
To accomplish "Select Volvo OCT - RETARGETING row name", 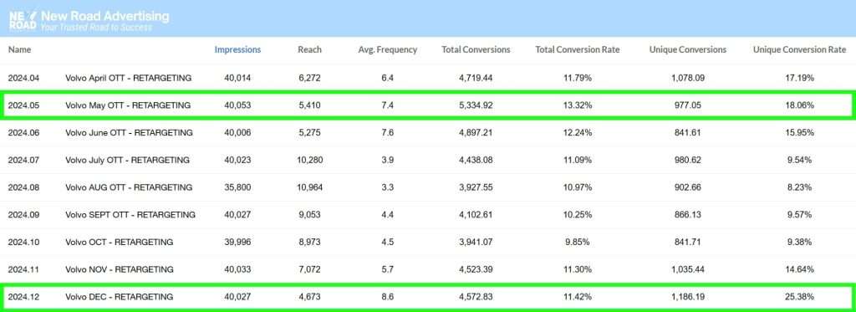I will (119, 242).
